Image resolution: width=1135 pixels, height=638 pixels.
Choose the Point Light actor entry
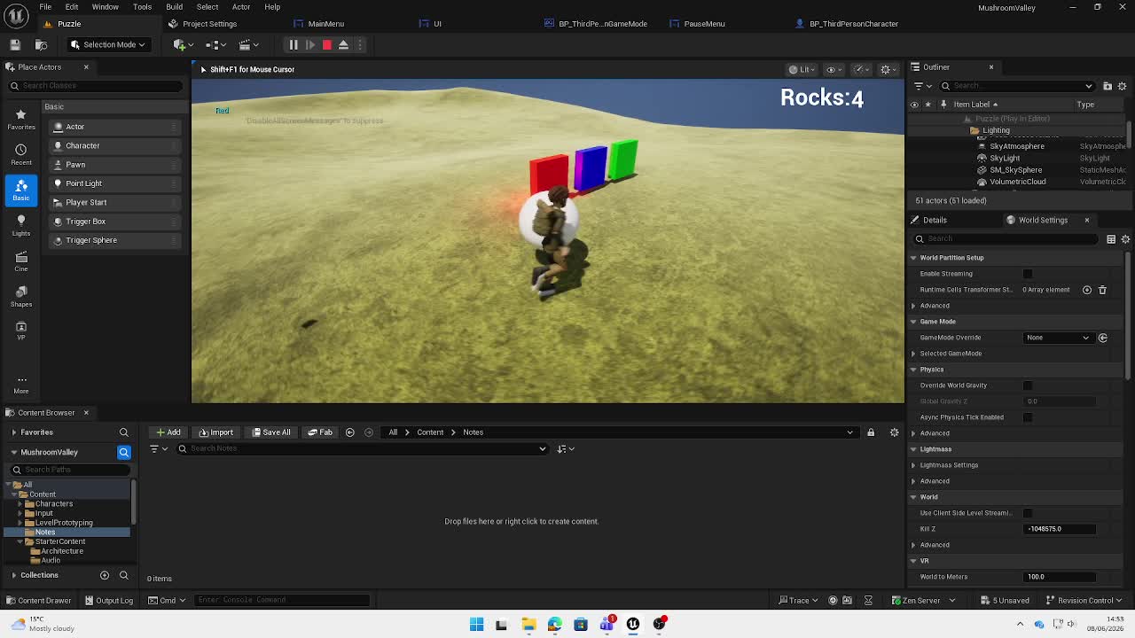(x=115, y=183)
